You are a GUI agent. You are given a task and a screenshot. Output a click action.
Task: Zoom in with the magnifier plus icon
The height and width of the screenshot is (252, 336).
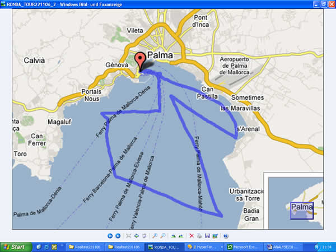click(155, 236)
